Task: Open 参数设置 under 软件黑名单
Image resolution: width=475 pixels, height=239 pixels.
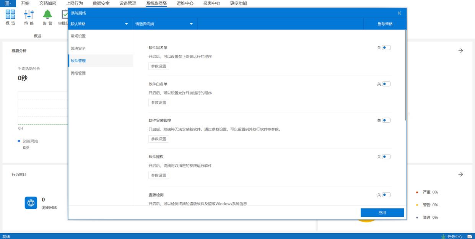Action: 159,66
